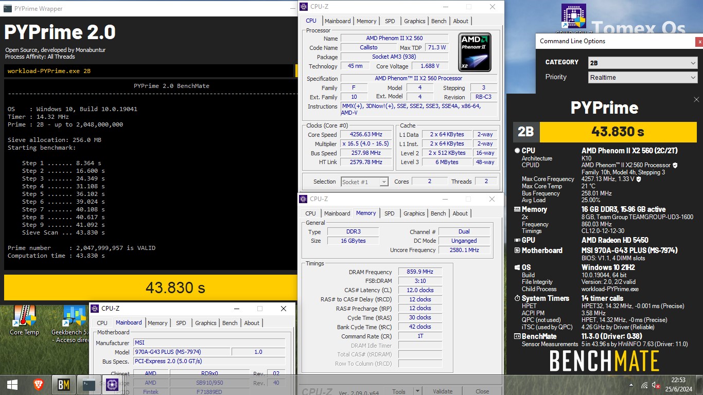Image resolution: width=703 pixels, height=395 pixels.
Task: Click the OS Windows icon in BenchMate
Action: tap(517, 267)
